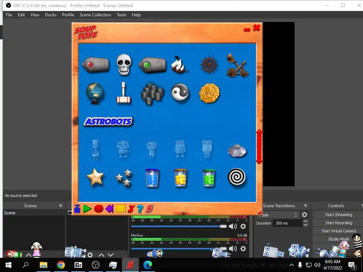Select the flying saucer UFO toy
Image resolution: width=363 pixels, height=272 pixels.
237,151
